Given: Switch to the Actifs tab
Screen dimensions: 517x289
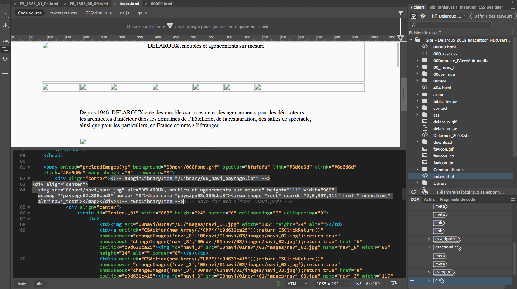Looking at the screenshot, I should coord(429,200).
